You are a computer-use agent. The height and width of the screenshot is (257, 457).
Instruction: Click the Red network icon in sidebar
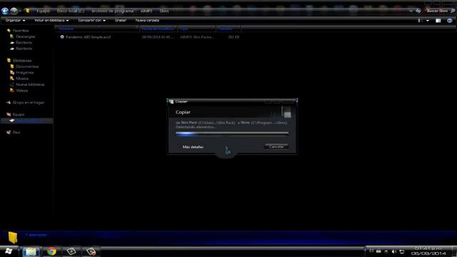click(x=9, y=132)
